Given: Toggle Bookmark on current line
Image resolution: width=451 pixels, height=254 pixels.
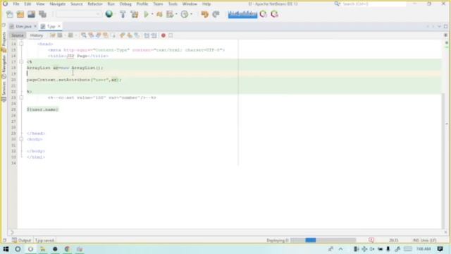Looking at the screenshot, I should [137, 35].
